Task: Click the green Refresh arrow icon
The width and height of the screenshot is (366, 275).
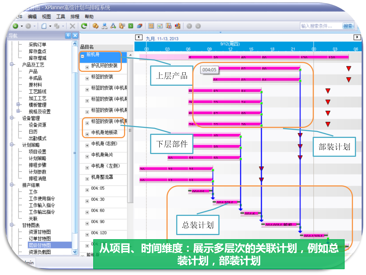Action: pyautogui.click(x=84, y=26)
